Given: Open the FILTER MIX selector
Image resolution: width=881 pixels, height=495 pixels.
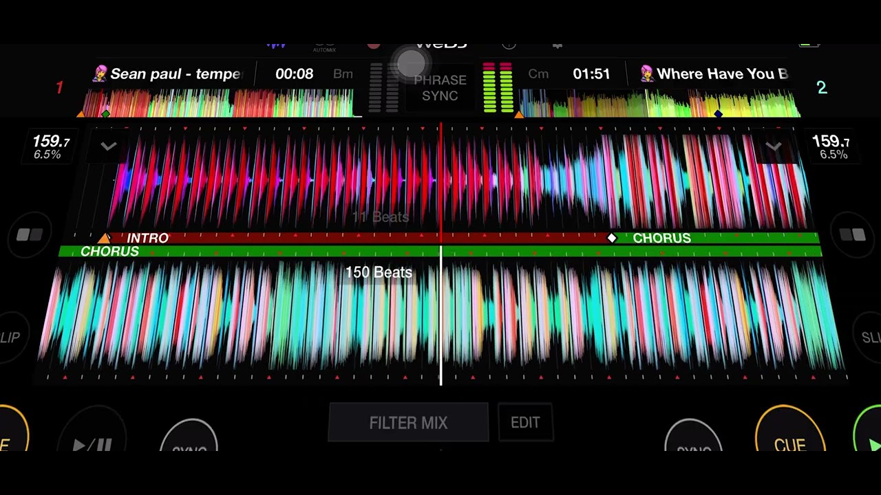Looking at the screenshot, I should pos(408,422).
